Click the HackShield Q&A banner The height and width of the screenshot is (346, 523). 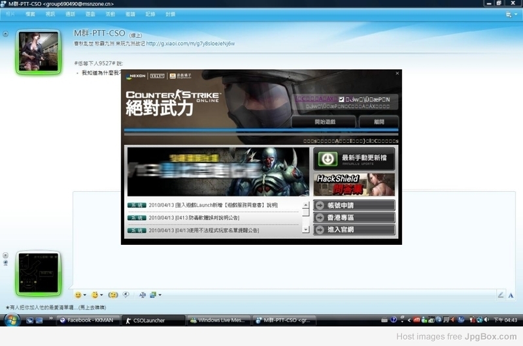coord(354,184)
